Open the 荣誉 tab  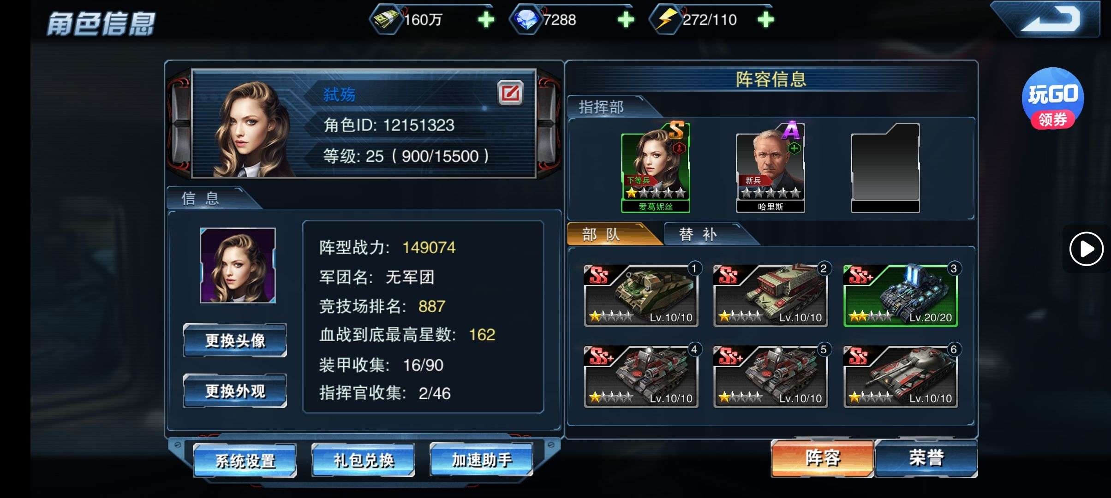click(926, 458)
